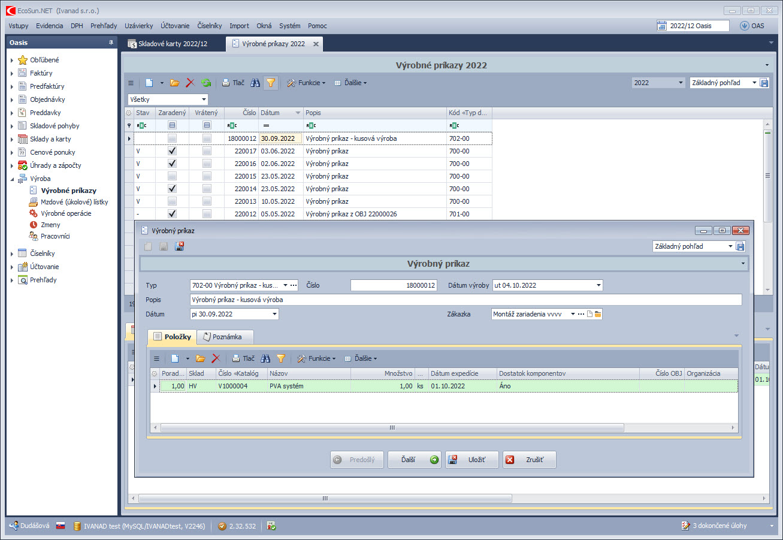This screenshot has height=540, width=783.
Task: Click save-and-close icon in Výrobný príkaz dialog toolbar
Action: pyautogui.click(x=179, y=246)
